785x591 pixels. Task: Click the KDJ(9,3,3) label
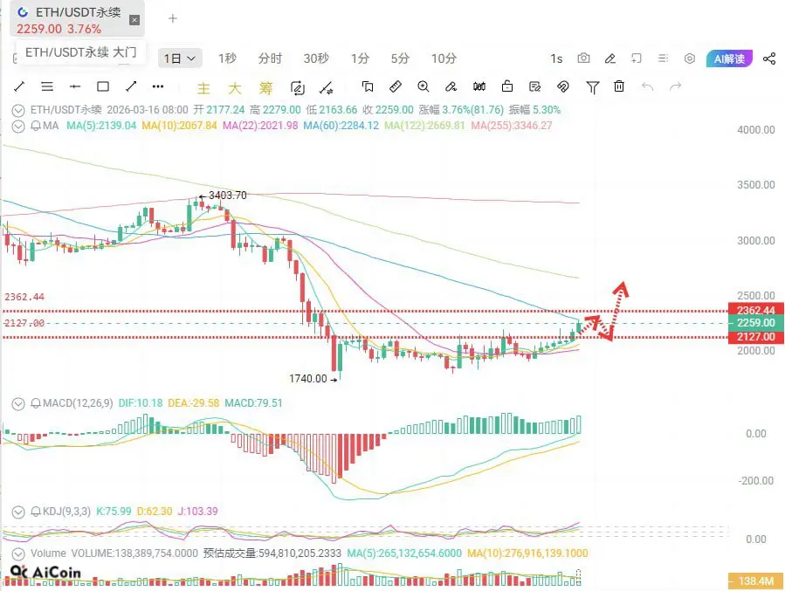(x=66, y=512)
